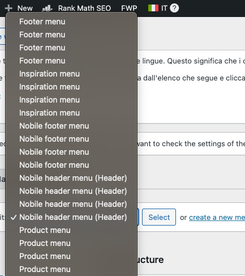The width and height of the screenshot is (245, 276).
Task: Follow the create a new menu link
Action: pos(217,218)
